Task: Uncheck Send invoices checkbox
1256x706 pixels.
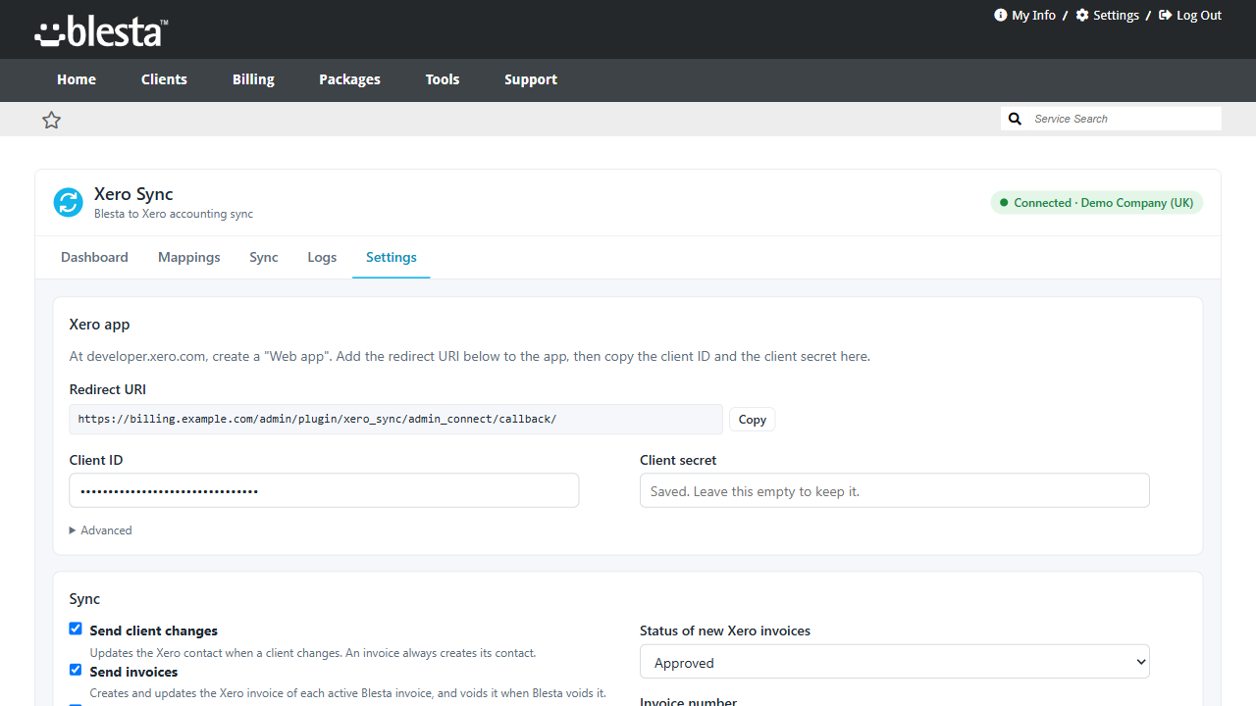Action: pyautogui.click(x=76, y=670)
